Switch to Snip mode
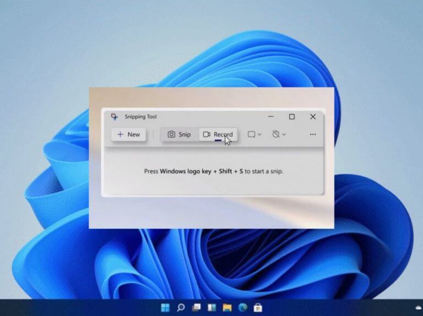This screenshot has width=423, height=316. (x=179, y=134)
